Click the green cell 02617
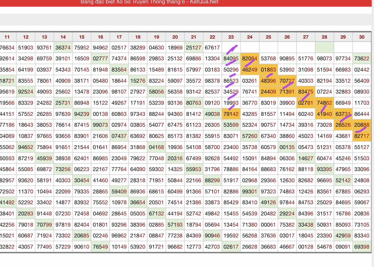Image resolution: width=374 pixels, height=267 pixels. tap(231, 247)
